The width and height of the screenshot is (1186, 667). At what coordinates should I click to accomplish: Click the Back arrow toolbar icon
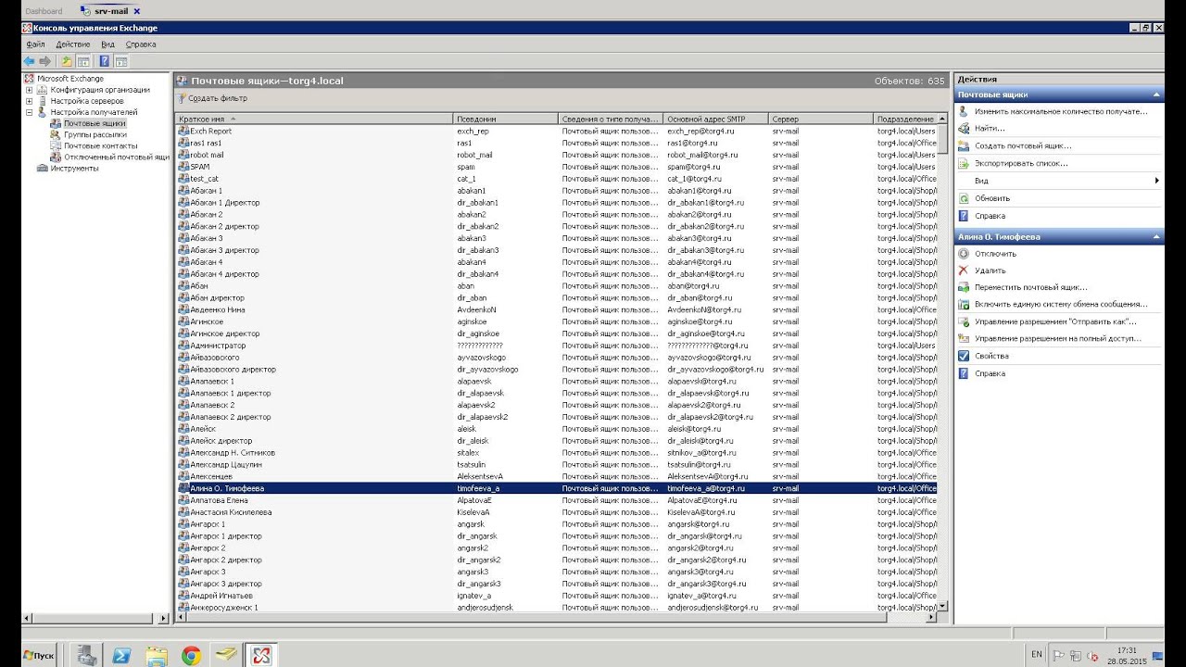29,61
